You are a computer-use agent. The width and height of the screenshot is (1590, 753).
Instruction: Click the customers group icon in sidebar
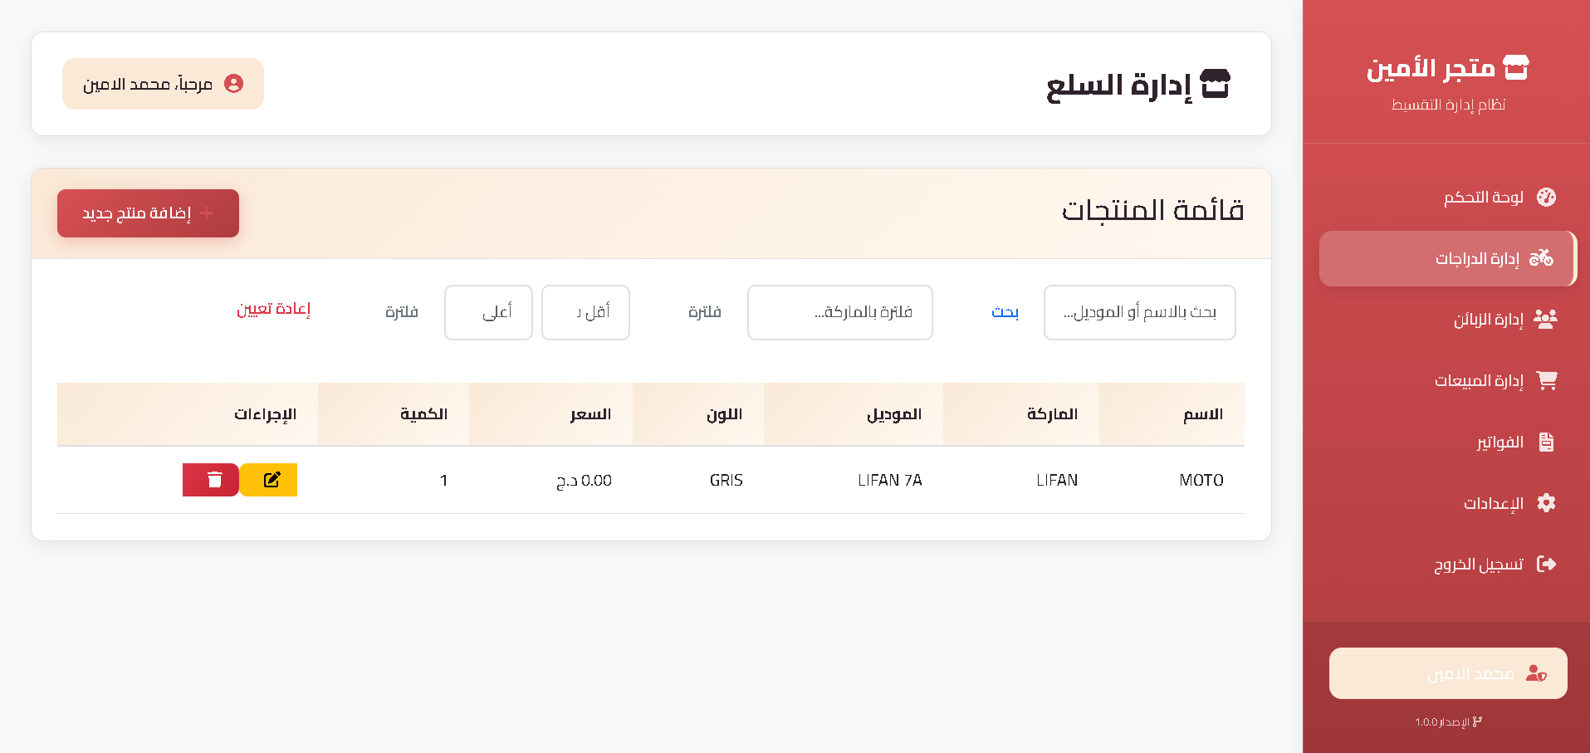point(1545,319)
